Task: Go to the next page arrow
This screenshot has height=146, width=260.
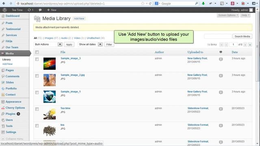Action: tap(245, 45)
